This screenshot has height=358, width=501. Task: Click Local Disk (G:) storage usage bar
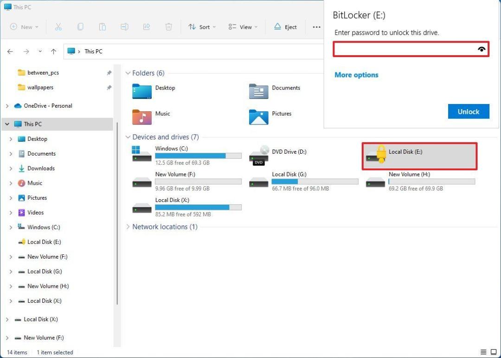tap(315, 182)
